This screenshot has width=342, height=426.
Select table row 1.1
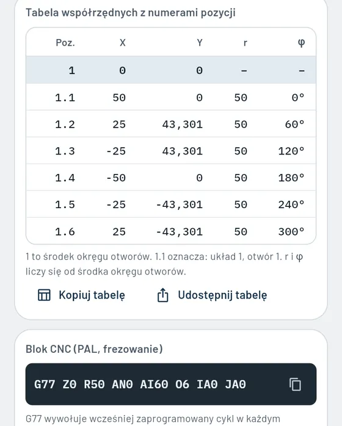point(171,97)
